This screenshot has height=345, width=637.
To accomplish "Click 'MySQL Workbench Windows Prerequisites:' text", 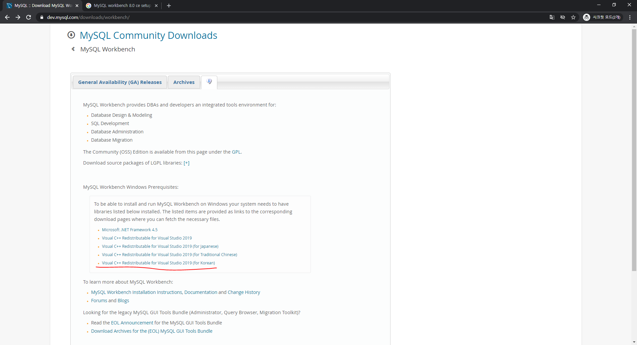I will coord(131,187).
